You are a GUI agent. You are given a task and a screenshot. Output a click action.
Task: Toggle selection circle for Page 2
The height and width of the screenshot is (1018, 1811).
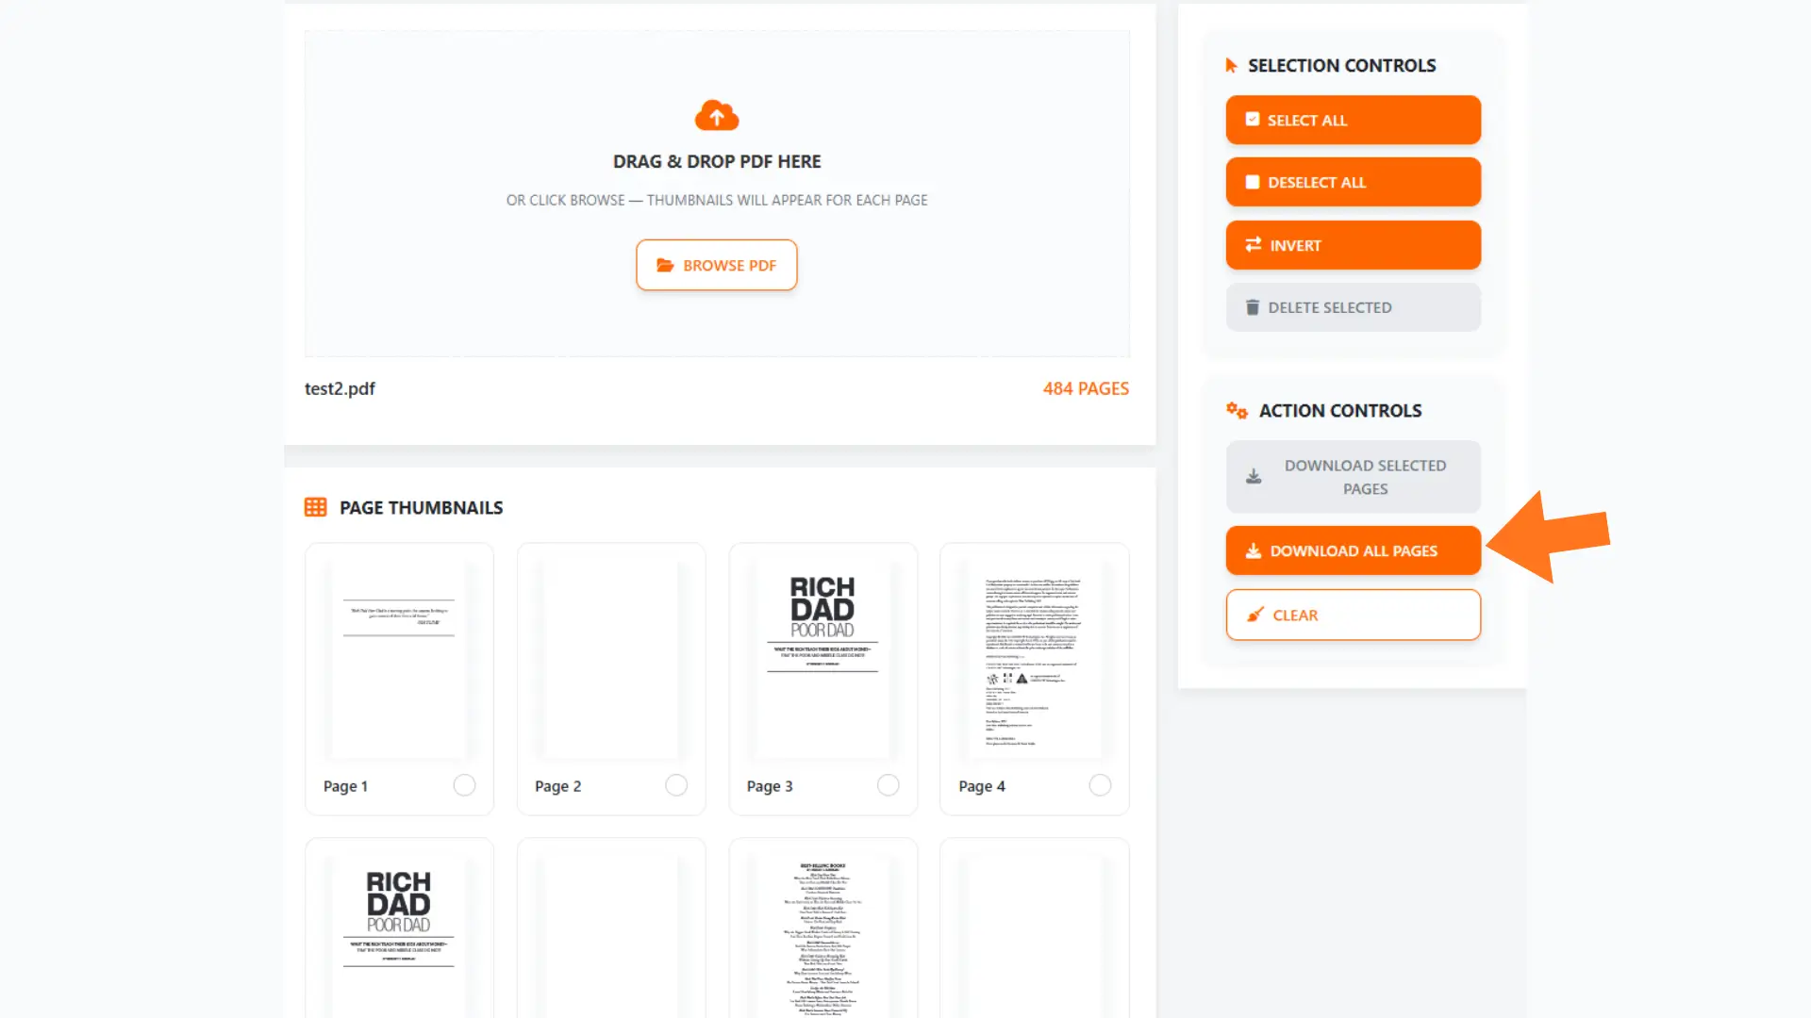[x=676, y=785]
